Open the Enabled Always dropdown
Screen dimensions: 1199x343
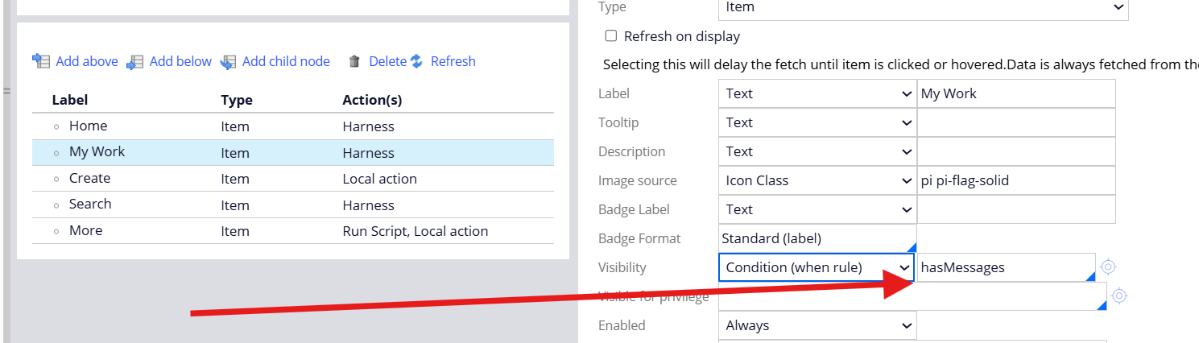(817, 325)
